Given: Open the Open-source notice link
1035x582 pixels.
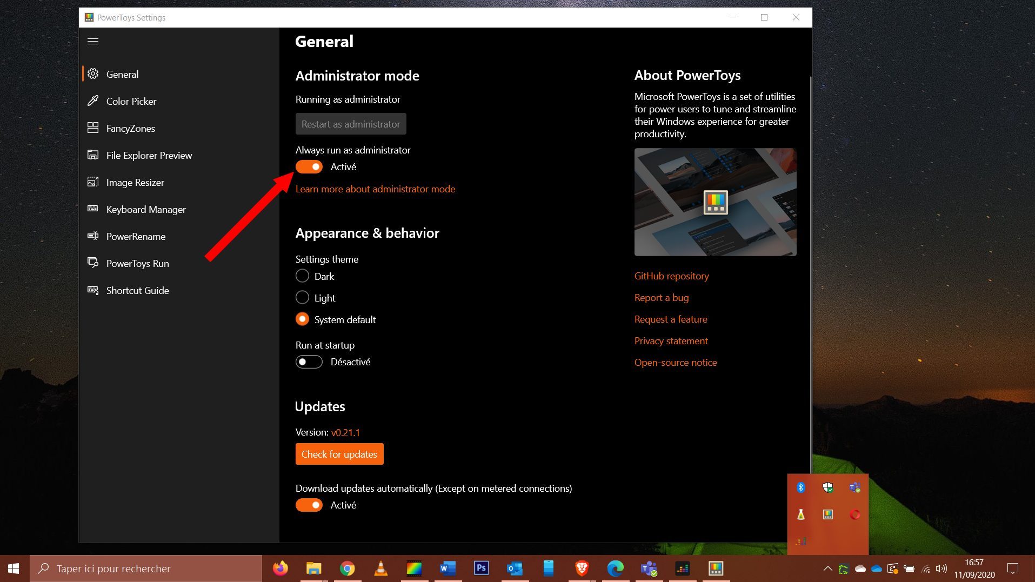Looking at the screenshot, I should coord(676,363).
